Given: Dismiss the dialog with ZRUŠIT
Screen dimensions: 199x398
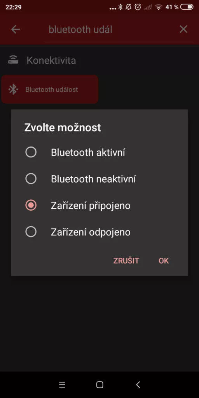Looking at the screenshot, I should (x=126, y=261).
